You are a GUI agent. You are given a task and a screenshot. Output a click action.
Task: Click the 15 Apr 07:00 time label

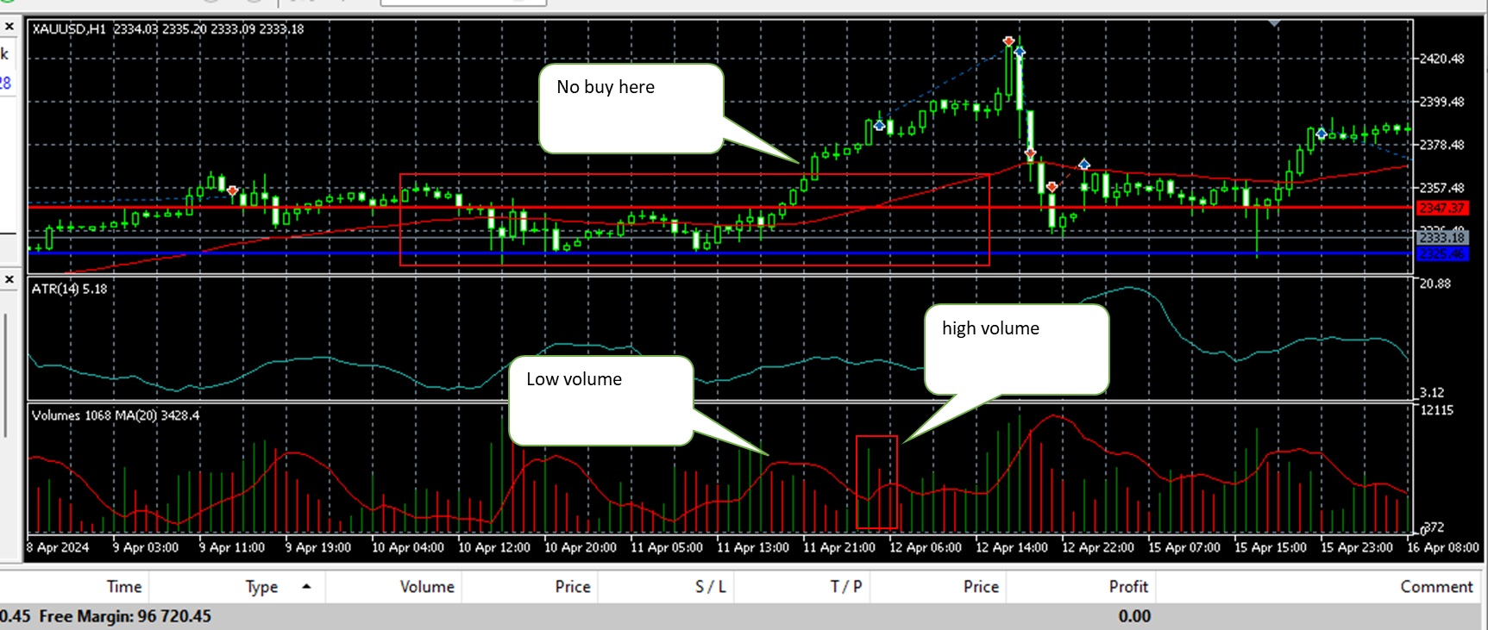(x=1184, y=547)
